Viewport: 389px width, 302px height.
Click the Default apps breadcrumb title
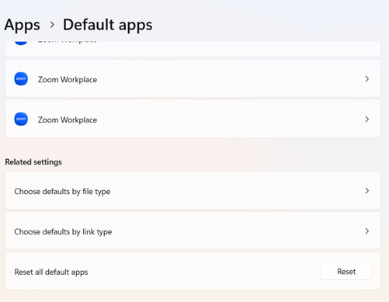tap(108, 25)
